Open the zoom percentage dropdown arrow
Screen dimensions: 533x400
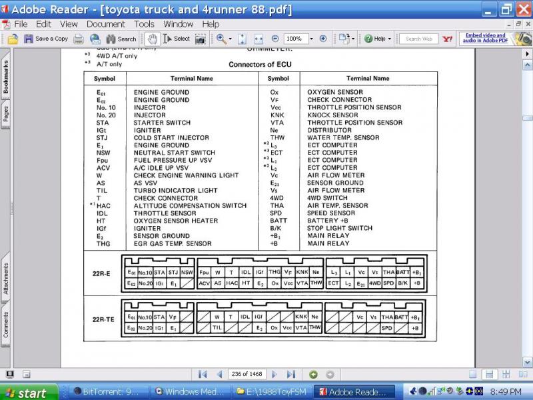pos(311,39)
